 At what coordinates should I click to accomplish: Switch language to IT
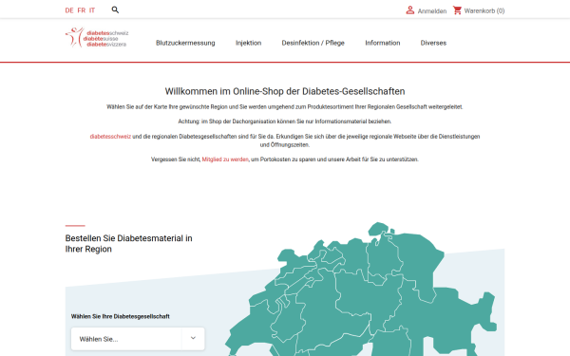pyautogui.click(x=92, y=10)
